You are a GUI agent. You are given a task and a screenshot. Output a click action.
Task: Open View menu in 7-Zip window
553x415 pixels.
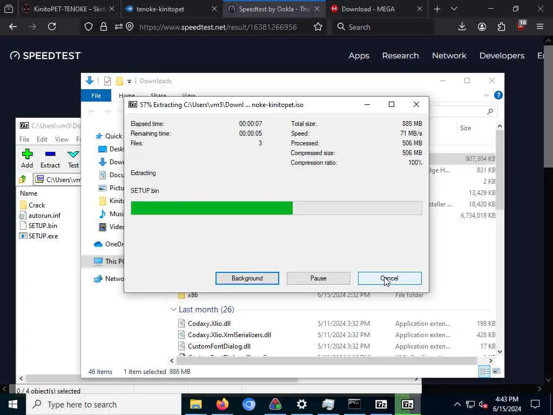(62, 139)
